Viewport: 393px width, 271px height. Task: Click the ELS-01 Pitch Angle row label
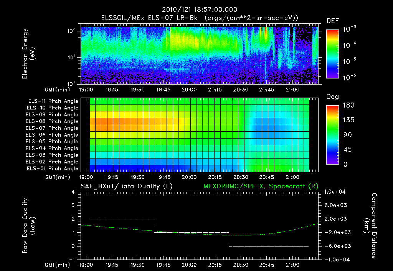tap(53, 168)
